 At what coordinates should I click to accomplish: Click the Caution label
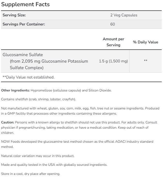[x=8, y=122]
